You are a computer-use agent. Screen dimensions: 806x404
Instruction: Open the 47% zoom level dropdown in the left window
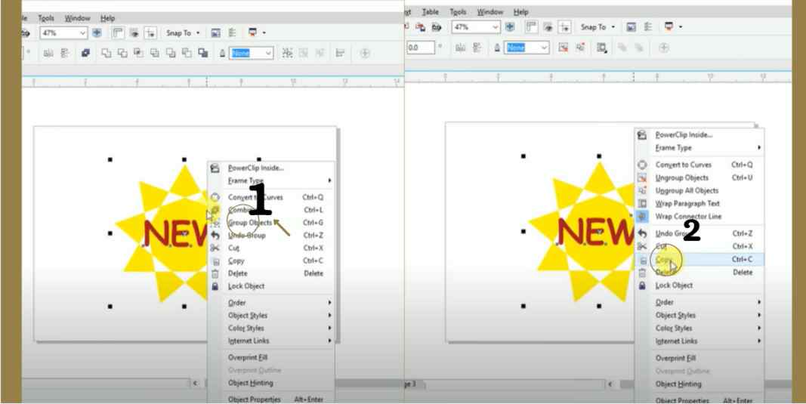83,33
